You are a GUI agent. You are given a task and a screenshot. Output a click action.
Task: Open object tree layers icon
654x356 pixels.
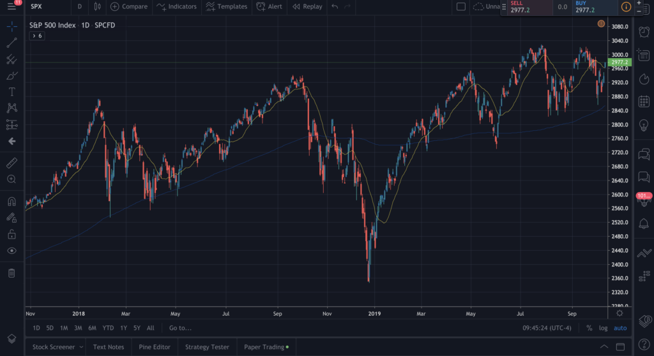(x=11, y=339)
